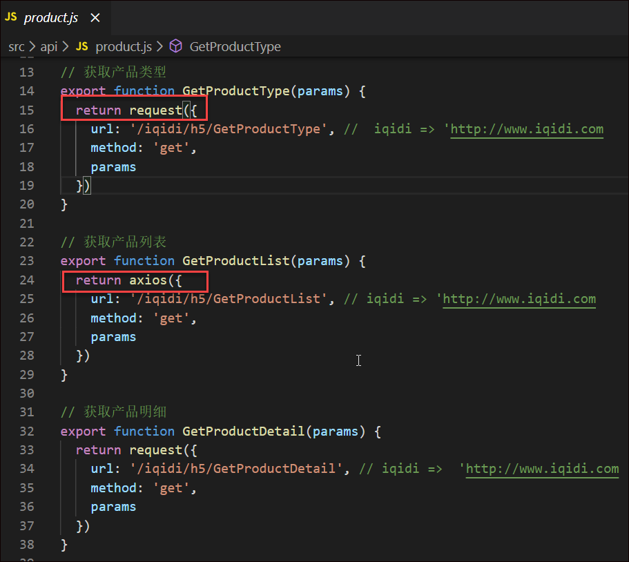The image size is (629, 562).
Task: Open the iqidi.com link on line 34
Action: click(x=542, y=469)
